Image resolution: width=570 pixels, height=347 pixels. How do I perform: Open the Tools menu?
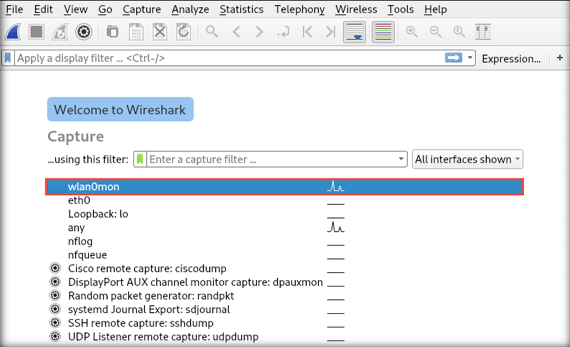tap(400, 9)
